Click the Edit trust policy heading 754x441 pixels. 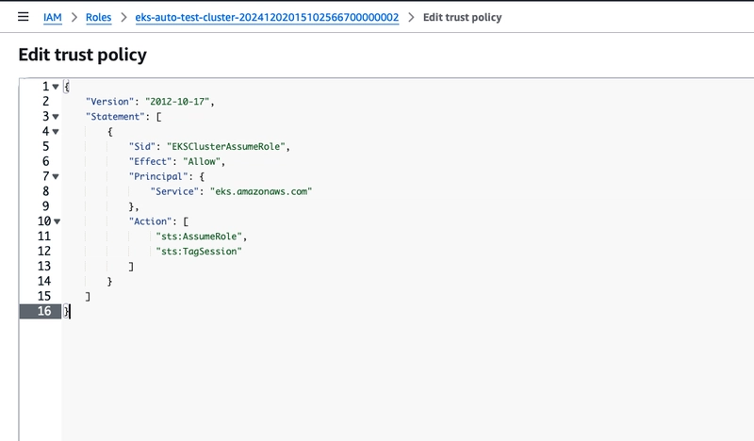(x=82, y=55)
